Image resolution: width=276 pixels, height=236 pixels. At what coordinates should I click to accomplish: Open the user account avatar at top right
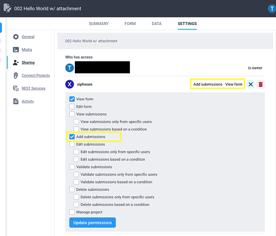point(272,8)
